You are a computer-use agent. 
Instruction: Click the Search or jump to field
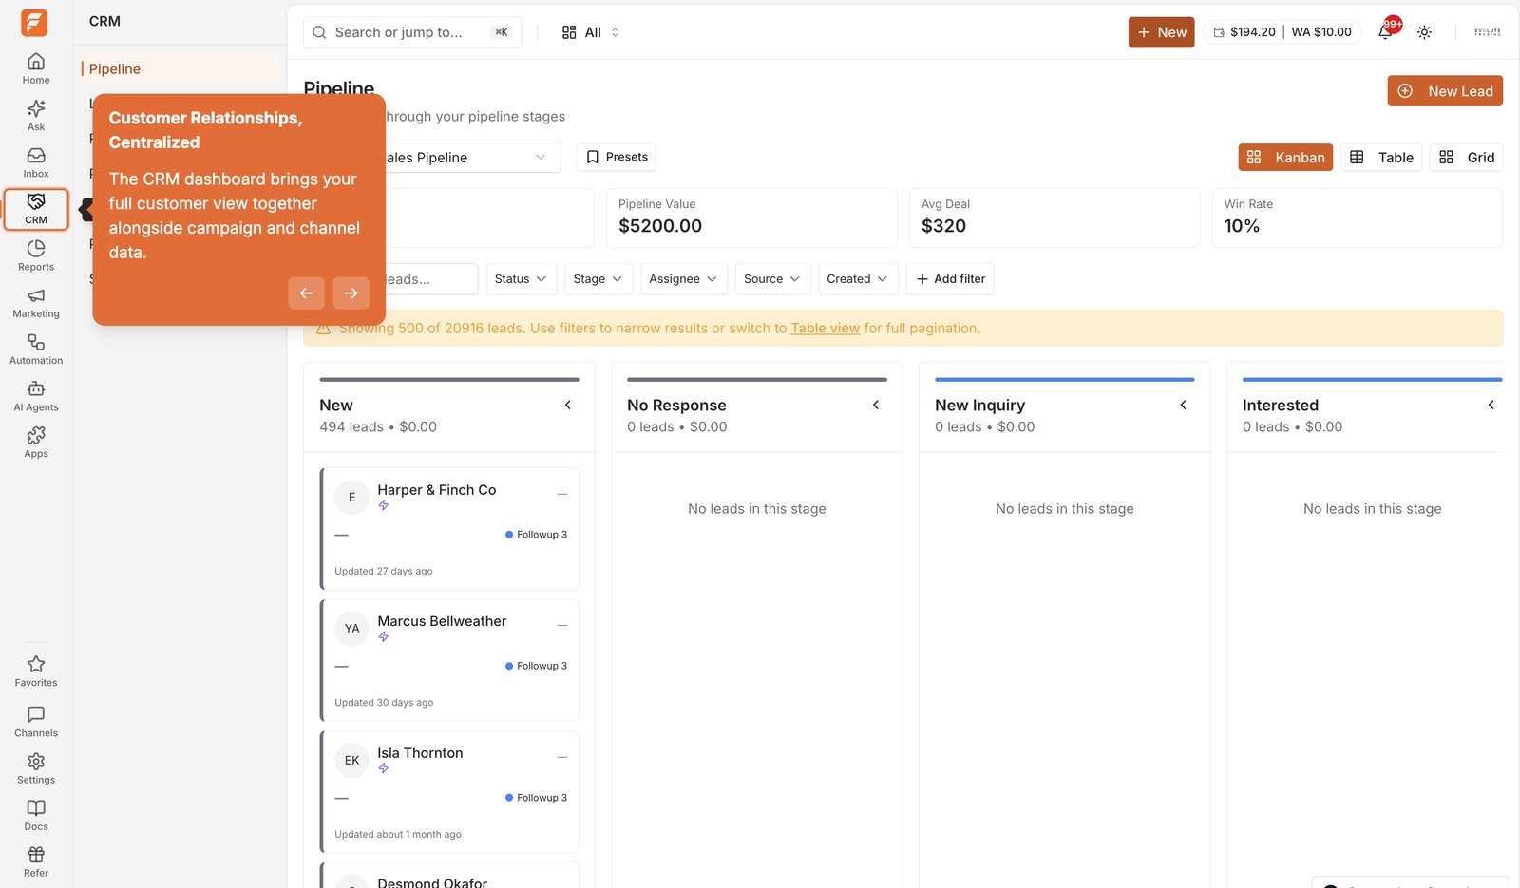click(x=412, y=32)
